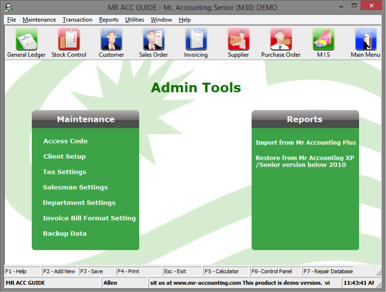
Task: Open the Access Code link
Action: (x=65, y=141)
